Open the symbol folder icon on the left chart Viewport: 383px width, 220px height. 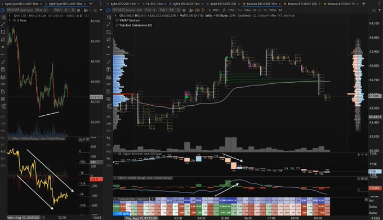pos(3,10)
